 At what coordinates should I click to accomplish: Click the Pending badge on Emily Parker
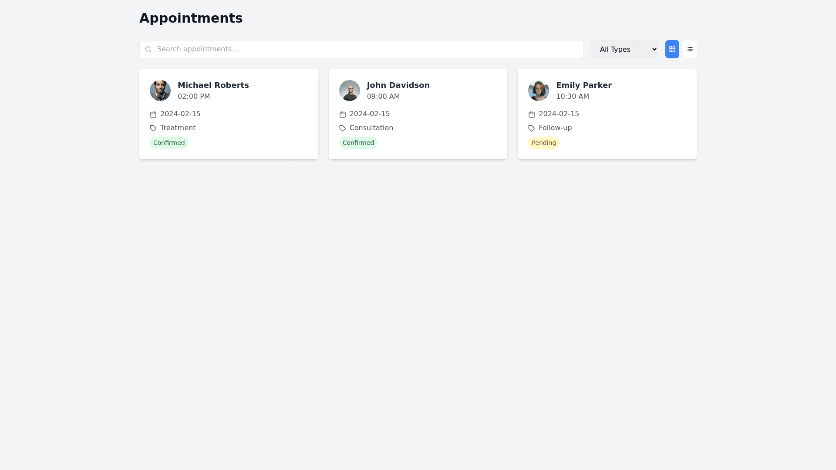[543, 143]
